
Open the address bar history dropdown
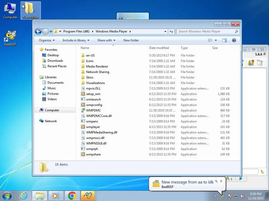point(165,31)
